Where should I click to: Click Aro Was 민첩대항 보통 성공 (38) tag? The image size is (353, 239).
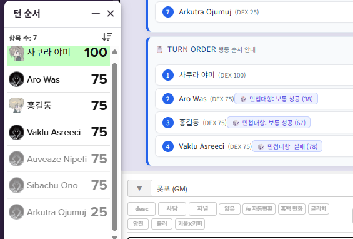(x=276, y=99)
